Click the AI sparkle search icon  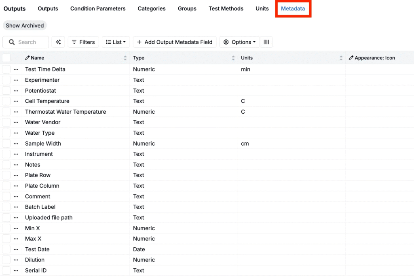point(58,42)
